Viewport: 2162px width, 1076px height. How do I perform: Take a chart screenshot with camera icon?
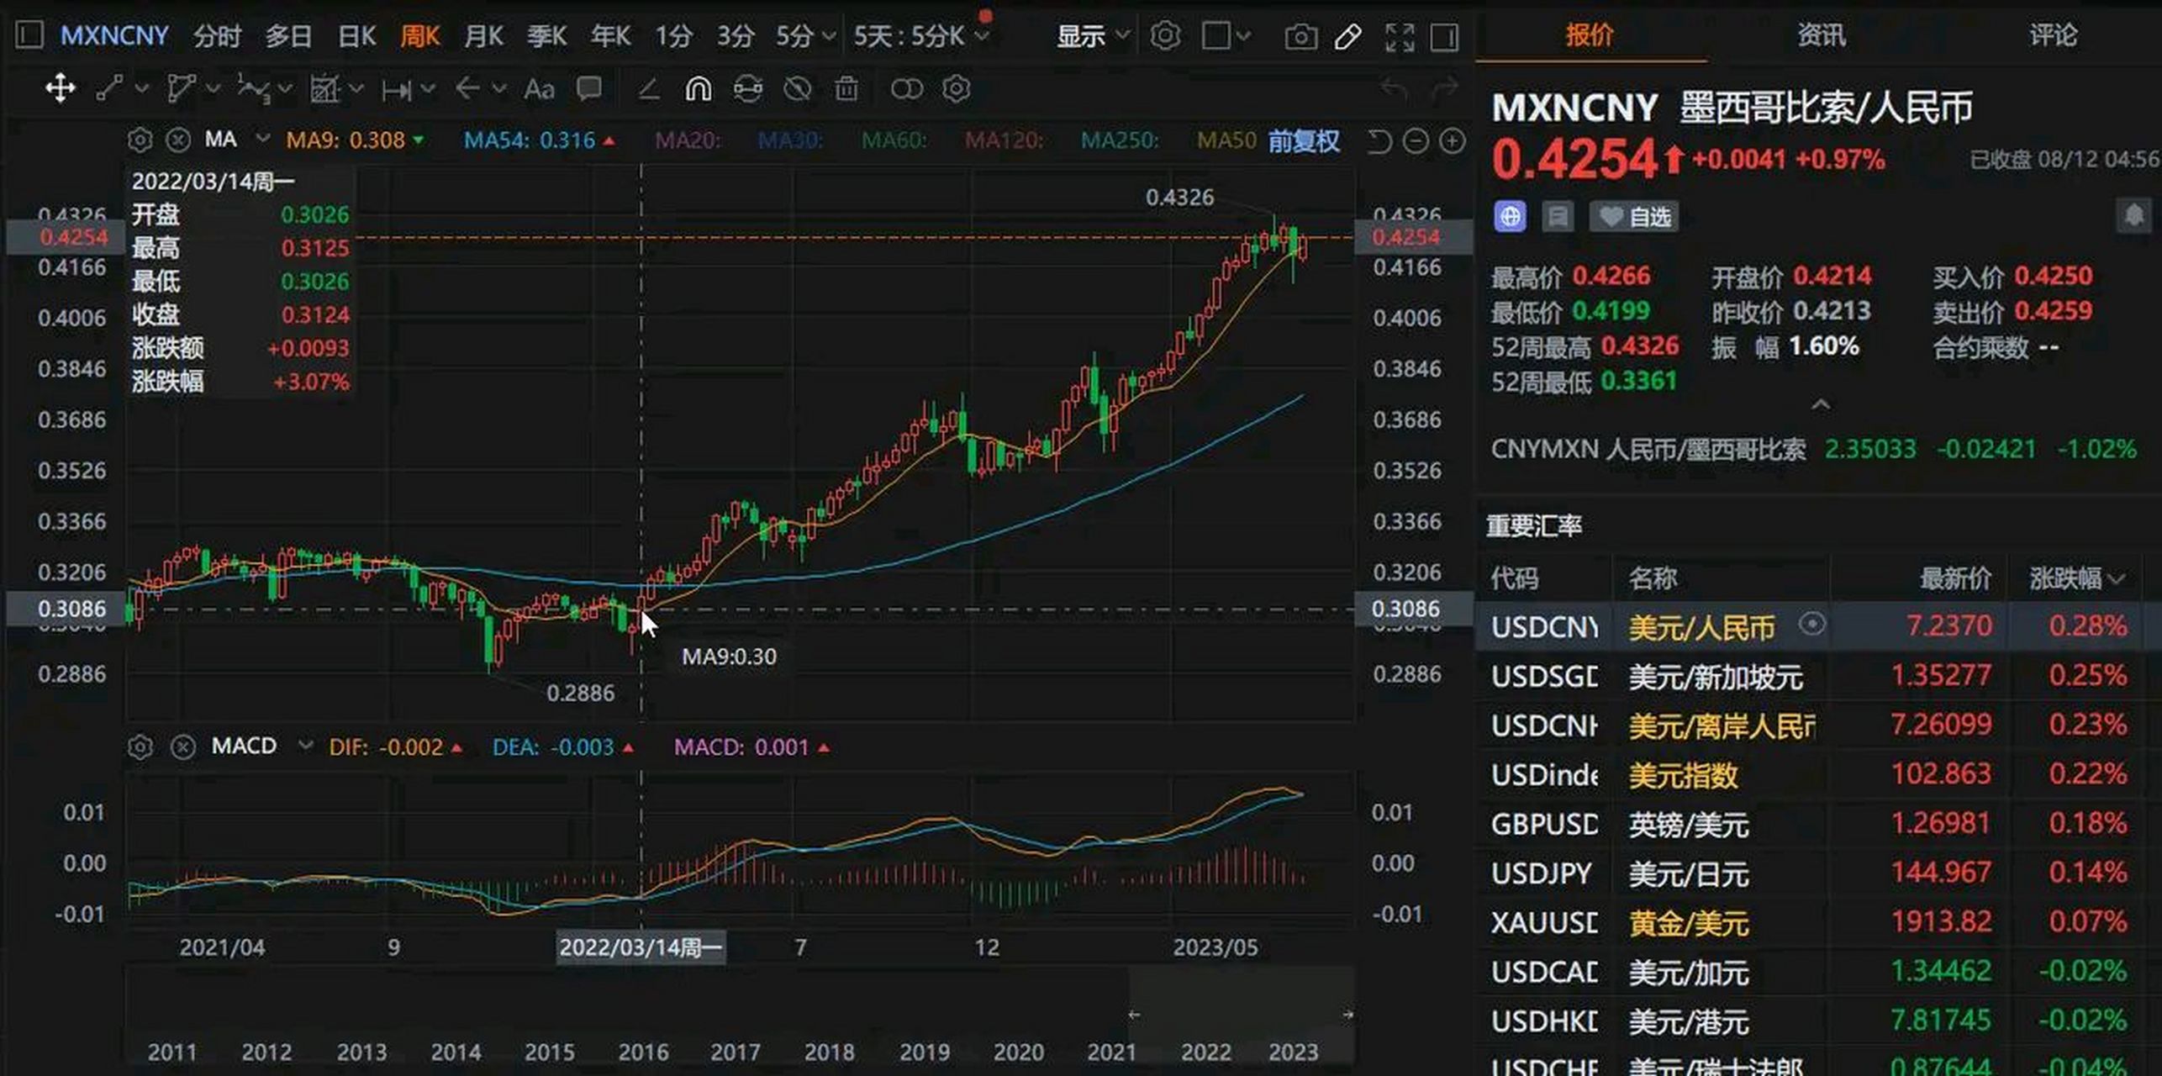[1300, 36]
